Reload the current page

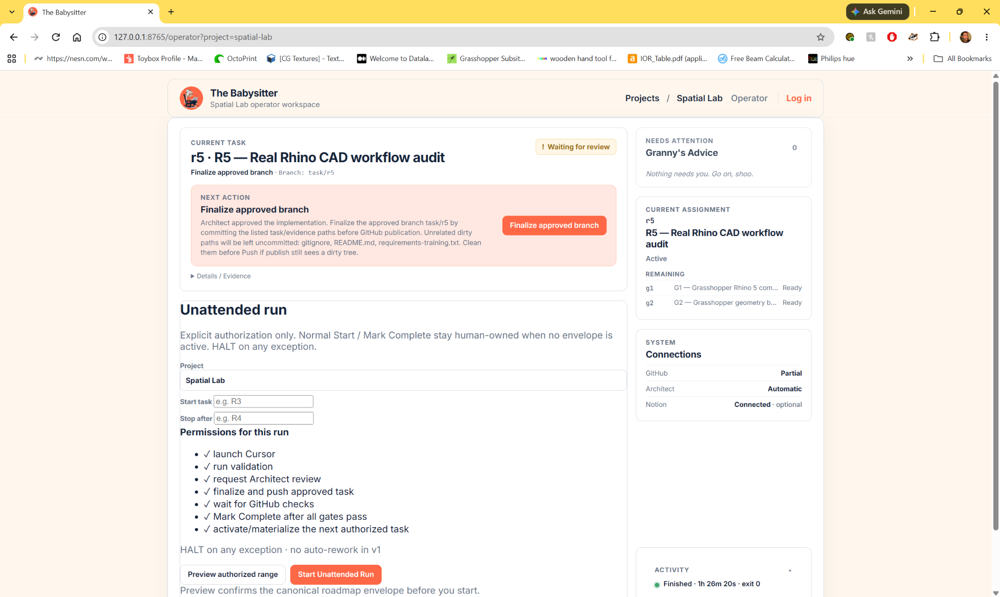56,37
